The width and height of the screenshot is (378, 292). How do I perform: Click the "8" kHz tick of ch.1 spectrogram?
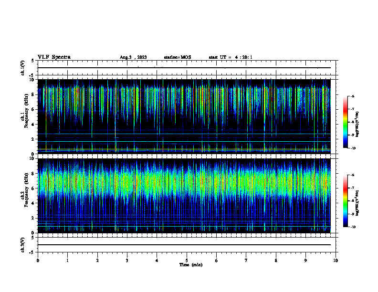pos(33,94)
